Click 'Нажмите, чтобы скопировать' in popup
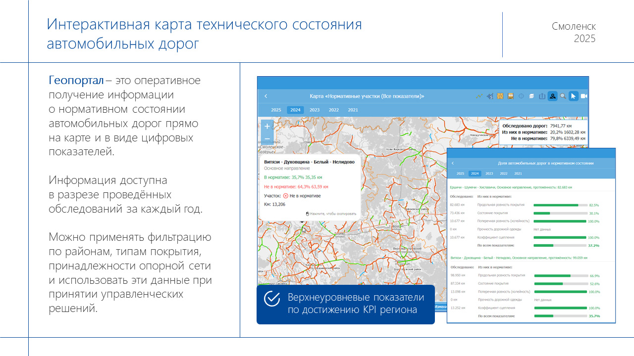Image resolution: width=634 pixels, height=356 pixels. click(x=330, y=214)
